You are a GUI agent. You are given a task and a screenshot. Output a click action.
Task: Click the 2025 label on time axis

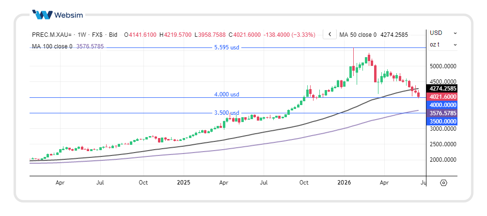[183, 183]
